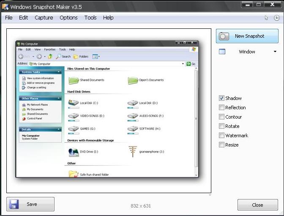Select VIDEO-SONGS (E:) drive icon
The height and width of the screenshot is (216, 284).
74,116
